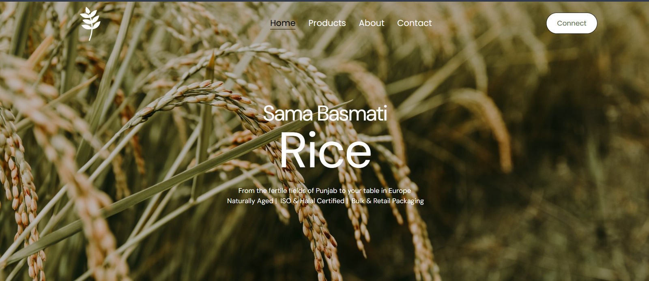Click the tagline starting "From the fertile fields"
This screenshot has height=281, width=649.
324,191
